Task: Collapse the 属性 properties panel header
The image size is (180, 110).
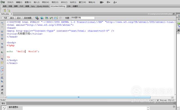Action: pyautogui.click(x=3, y=103)
